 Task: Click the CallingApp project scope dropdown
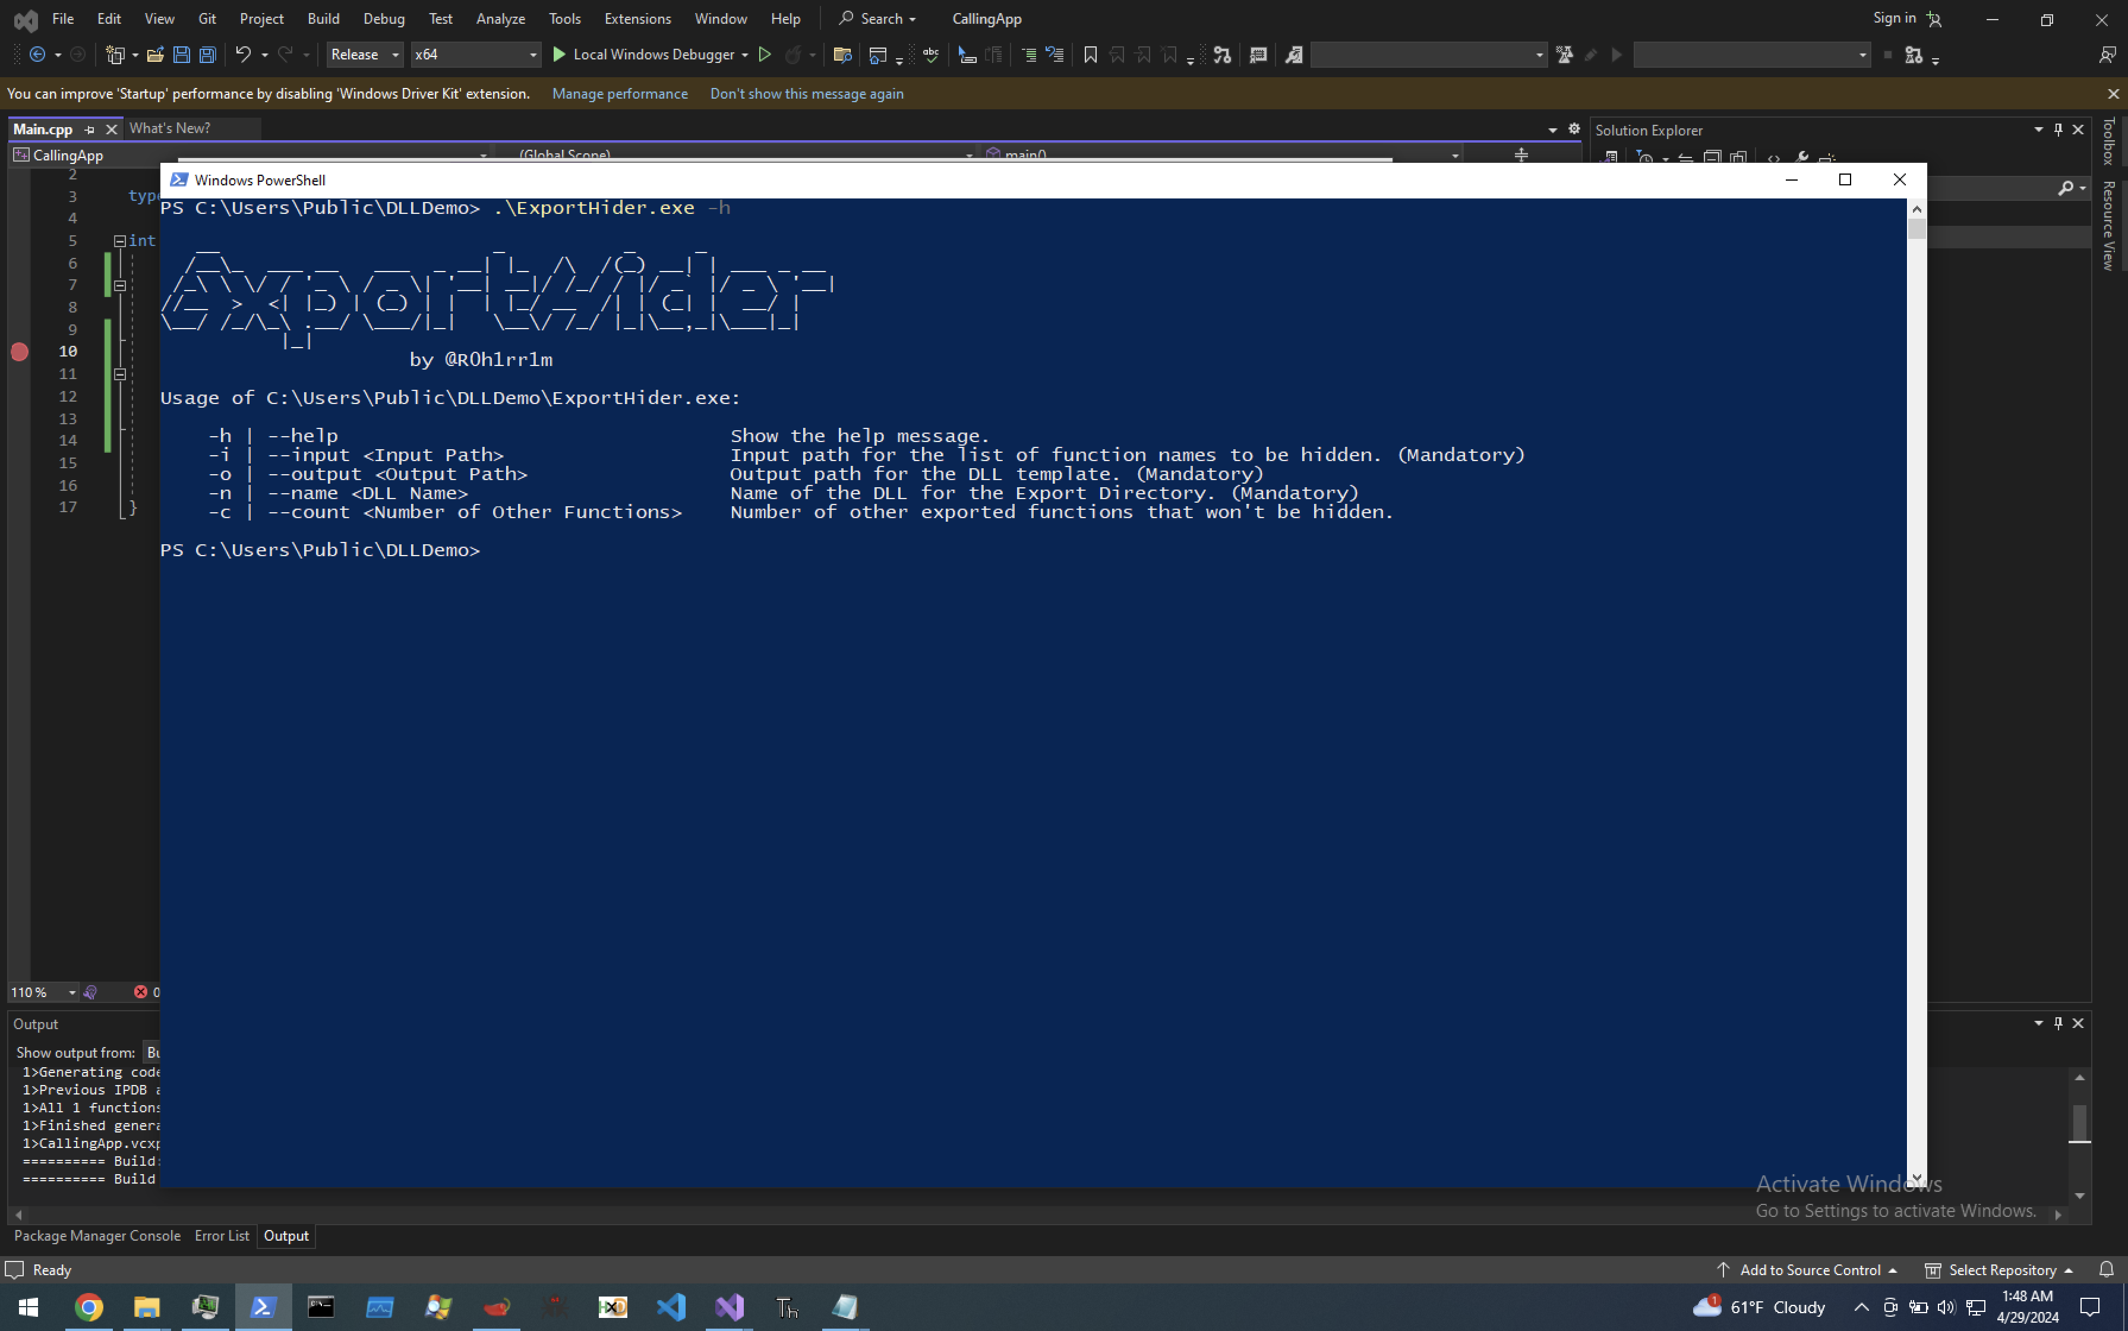(251, 155)
